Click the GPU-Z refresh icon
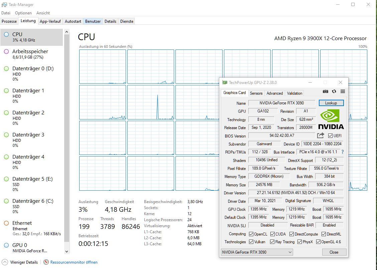Image resolution: width=377 pixels, height=270 pixels. tap(334, 91)
